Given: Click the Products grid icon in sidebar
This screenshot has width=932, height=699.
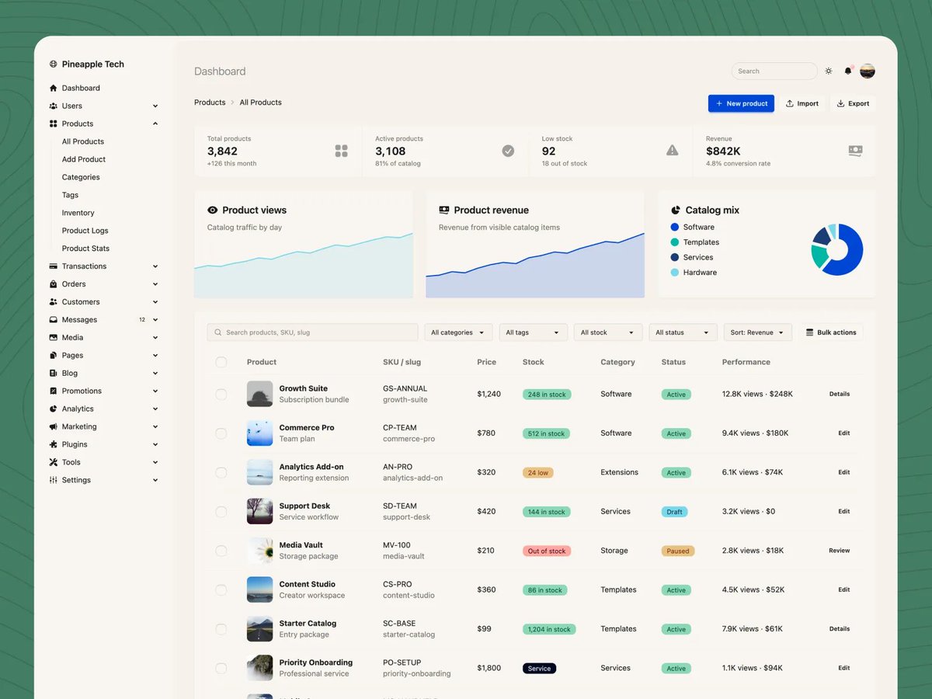Looking at the screenshot, I should click(53, 124).
